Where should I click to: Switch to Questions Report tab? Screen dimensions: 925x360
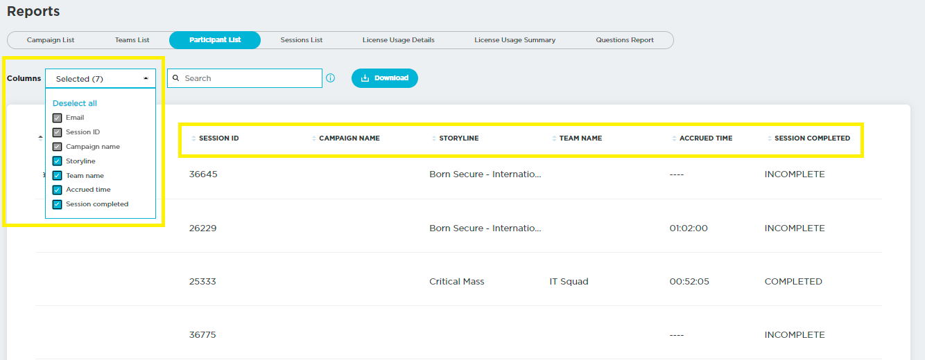point(625,40)
